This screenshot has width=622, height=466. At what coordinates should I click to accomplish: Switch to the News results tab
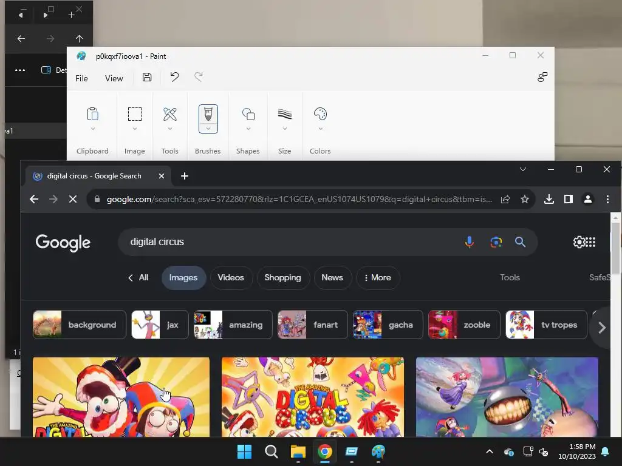[332, 277]
